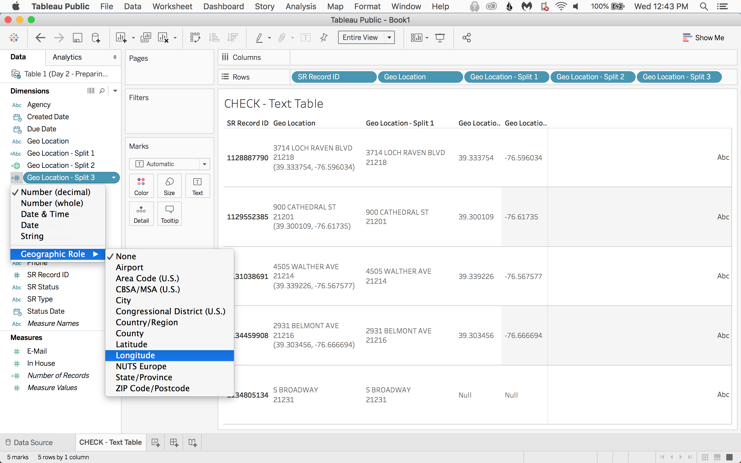The width and height of the screenshot is (741, 463).
Task: Open the Dimensions pane dropdown arrow
Action: 115,91
